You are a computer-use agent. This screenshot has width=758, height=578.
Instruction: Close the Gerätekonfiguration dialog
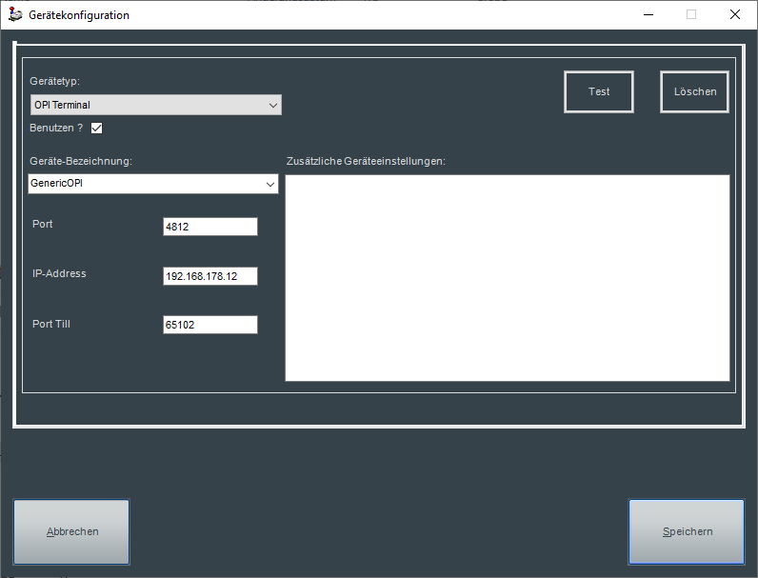[735, 15]
